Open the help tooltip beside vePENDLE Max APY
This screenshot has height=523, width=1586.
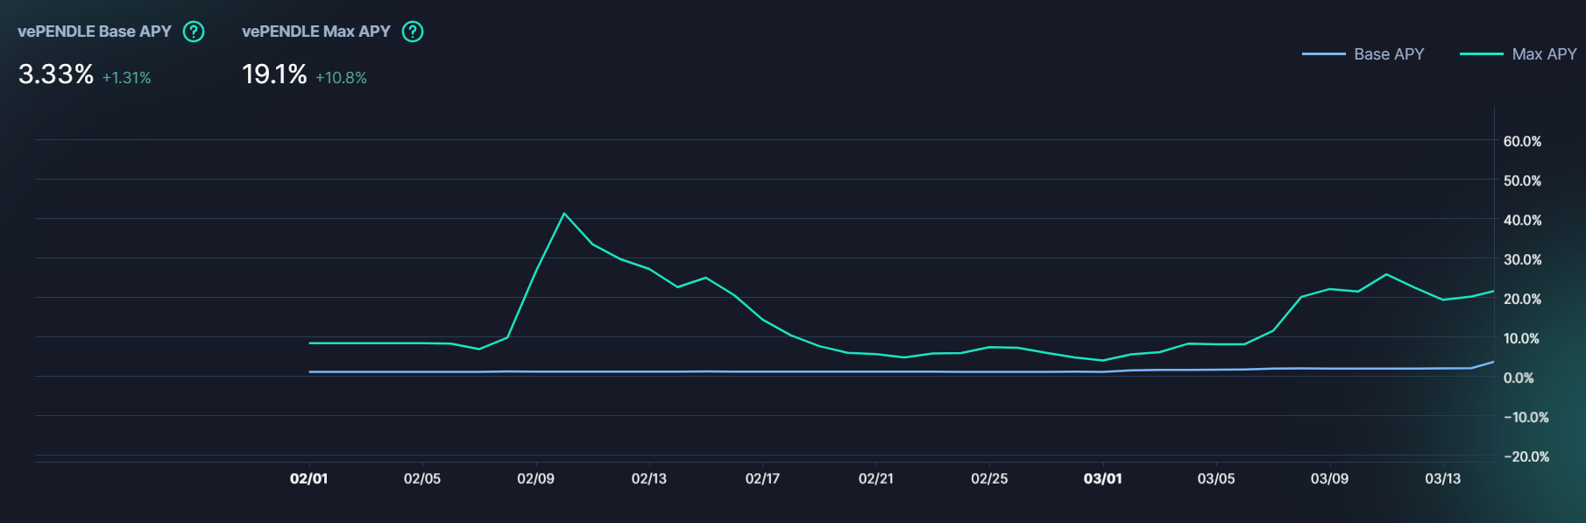(x=412, y=32)
